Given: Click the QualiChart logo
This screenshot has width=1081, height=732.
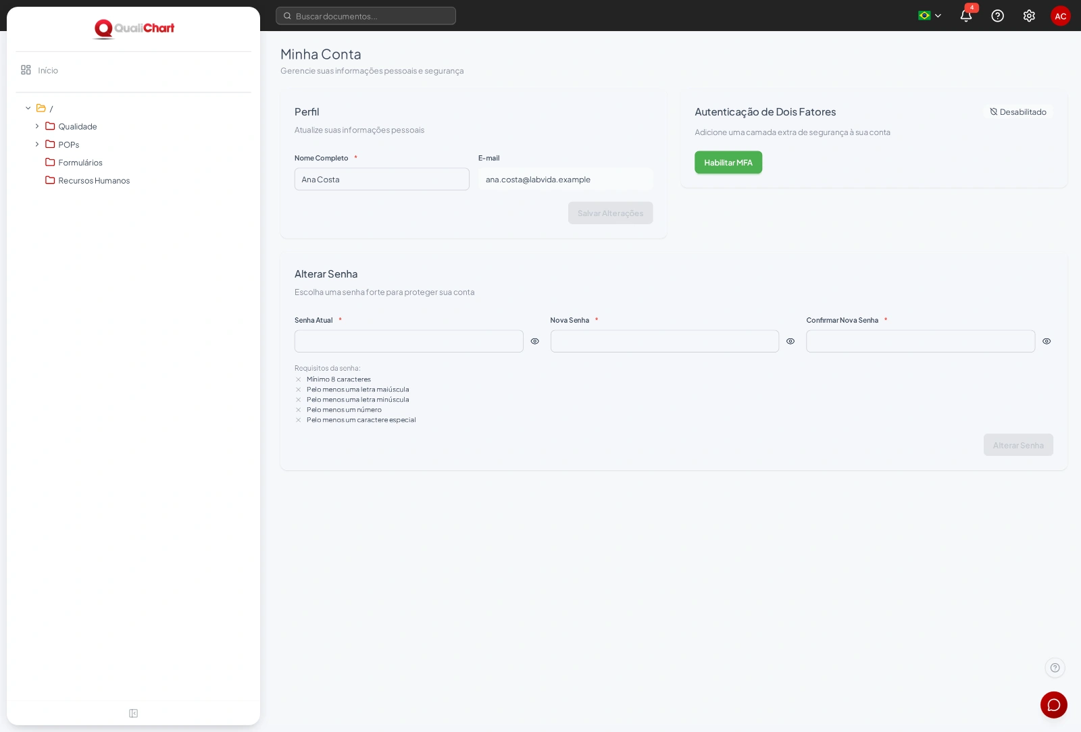Looking at the screenshot, I should (134, 28).
